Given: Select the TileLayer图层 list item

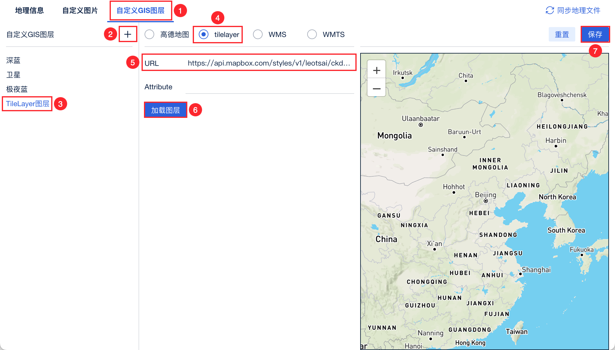Looking at the screenshot, I should coord(27,104).
